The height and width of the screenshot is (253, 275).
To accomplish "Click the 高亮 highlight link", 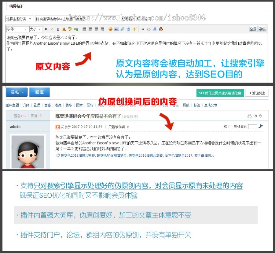I will pos(58,105).
